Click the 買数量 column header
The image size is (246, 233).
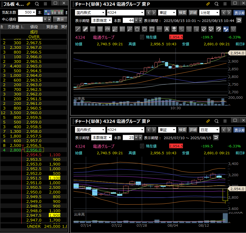click(52, 27)
